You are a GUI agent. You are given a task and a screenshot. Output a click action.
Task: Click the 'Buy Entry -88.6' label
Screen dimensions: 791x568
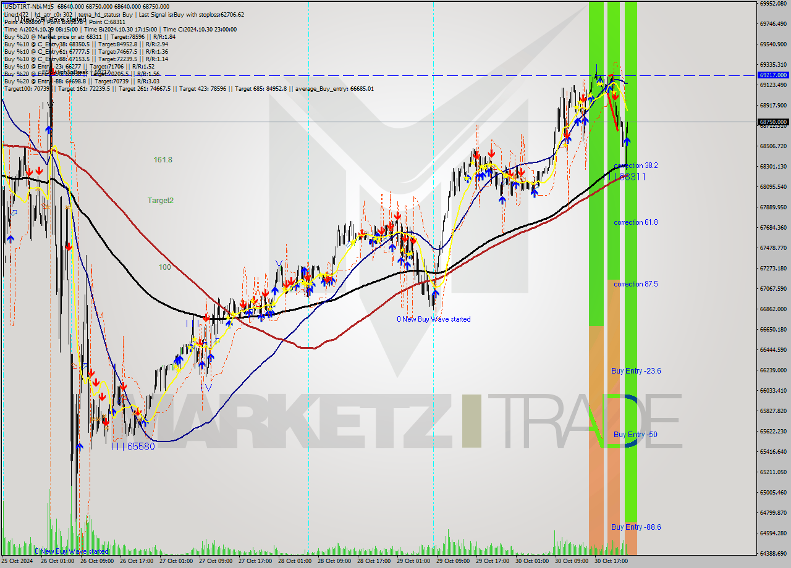pos(636,527)
